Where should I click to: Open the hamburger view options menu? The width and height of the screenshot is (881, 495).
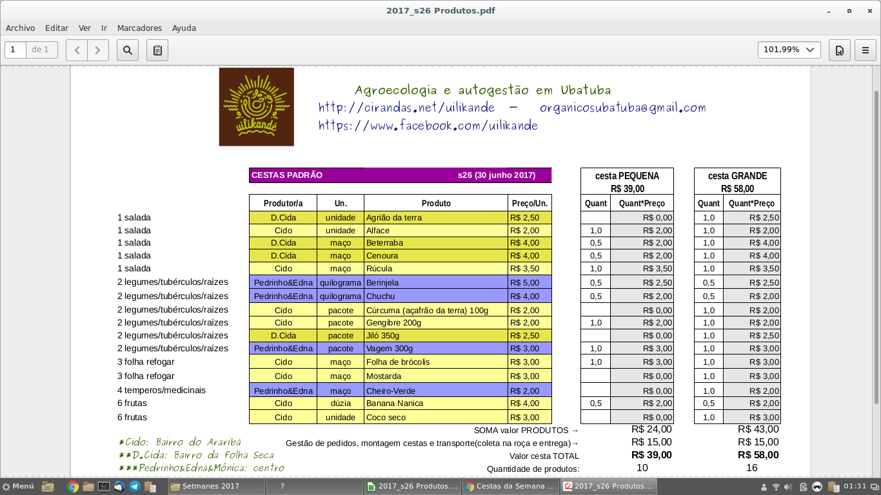866,50
